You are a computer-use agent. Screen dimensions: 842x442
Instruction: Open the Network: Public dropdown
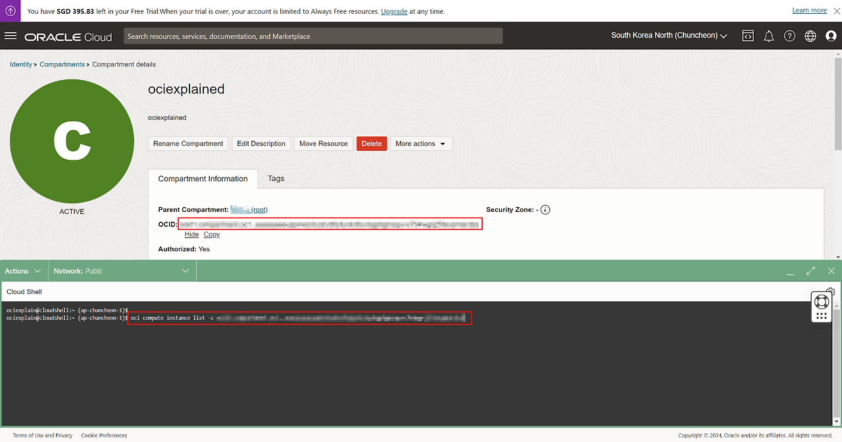tap(122, 271)
